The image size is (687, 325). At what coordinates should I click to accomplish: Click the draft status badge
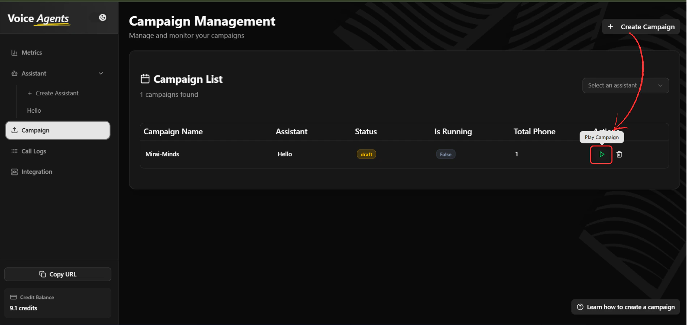[366, 154]
